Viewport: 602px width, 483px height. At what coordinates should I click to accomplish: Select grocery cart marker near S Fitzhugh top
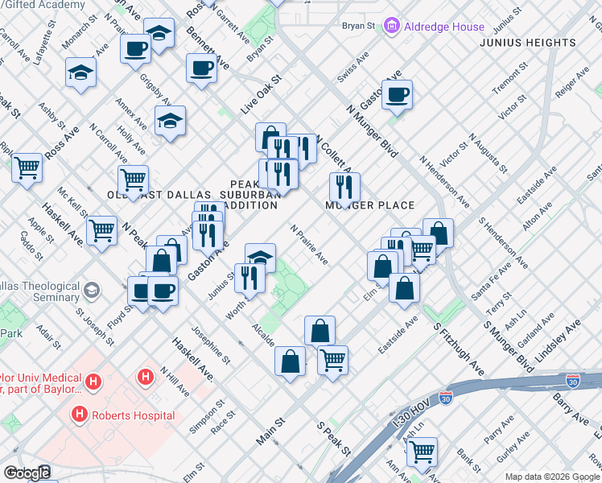point(423,253)
